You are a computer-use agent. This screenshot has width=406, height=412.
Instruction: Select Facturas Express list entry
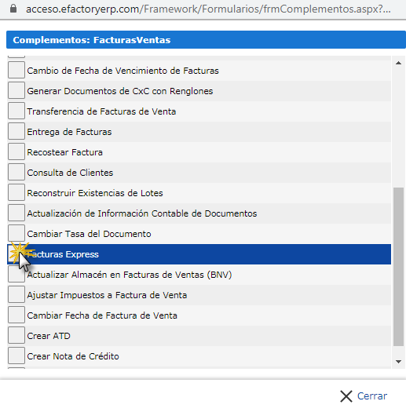[199, 254]
